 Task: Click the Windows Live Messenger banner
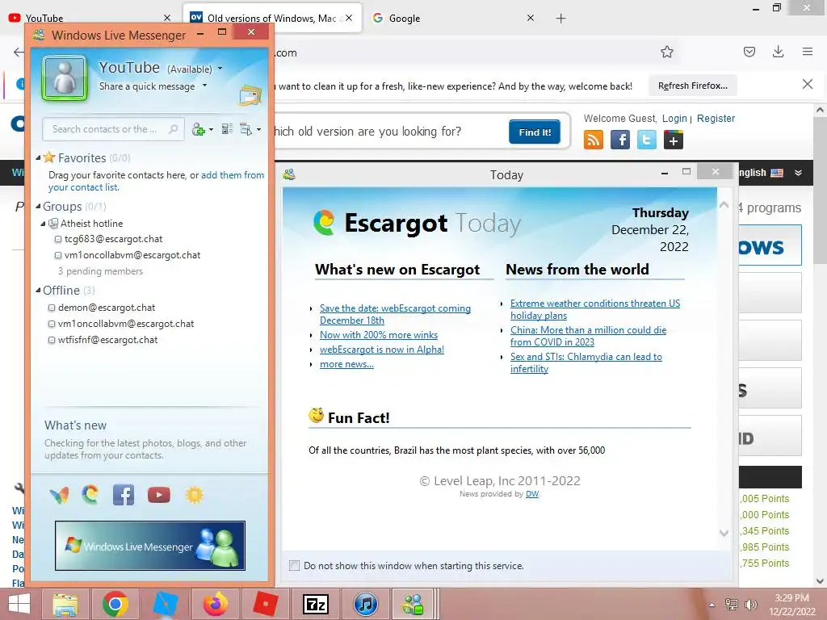(x=149, y=546)
